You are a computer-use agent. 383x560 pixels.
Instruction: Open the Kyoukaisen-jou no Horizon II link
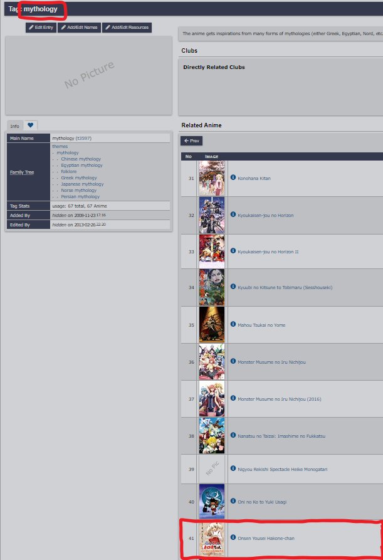pyautogui.click(x=268, y=252)
